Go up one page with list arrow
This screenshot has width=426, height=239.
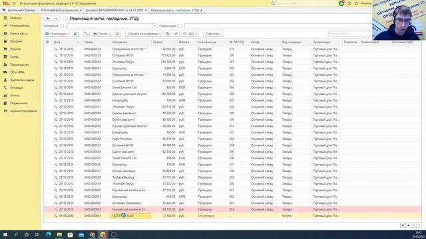click(408, 225)
